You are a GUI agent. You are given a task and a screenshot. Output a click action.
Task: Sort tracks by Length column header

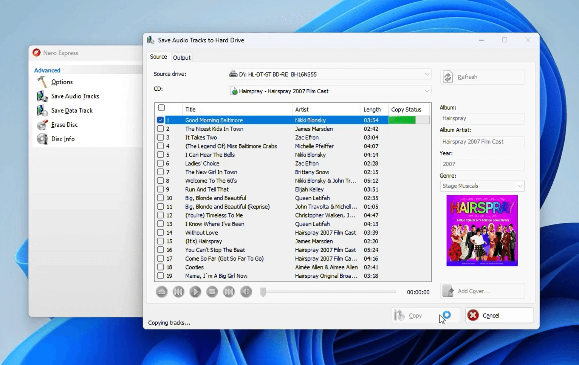(x=375, y=110)
